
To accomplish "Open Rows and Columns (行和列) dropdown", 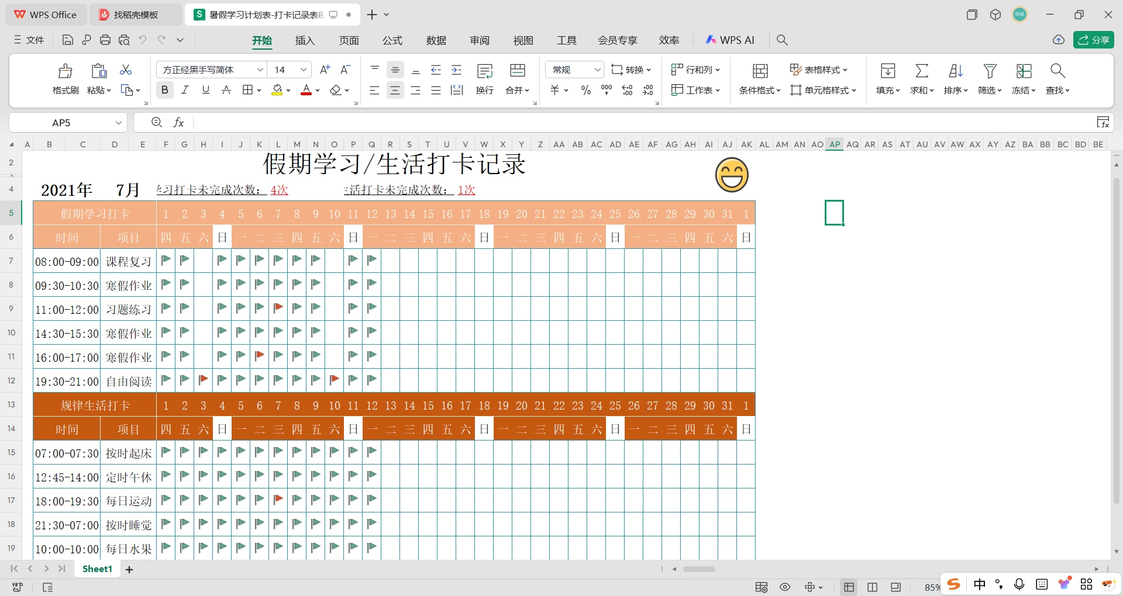I will pyautogui.click(x=695, y=70).
